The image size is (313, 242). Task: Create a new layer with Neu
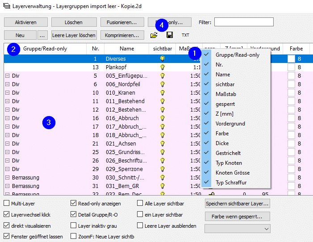click(x=20, y=35)
